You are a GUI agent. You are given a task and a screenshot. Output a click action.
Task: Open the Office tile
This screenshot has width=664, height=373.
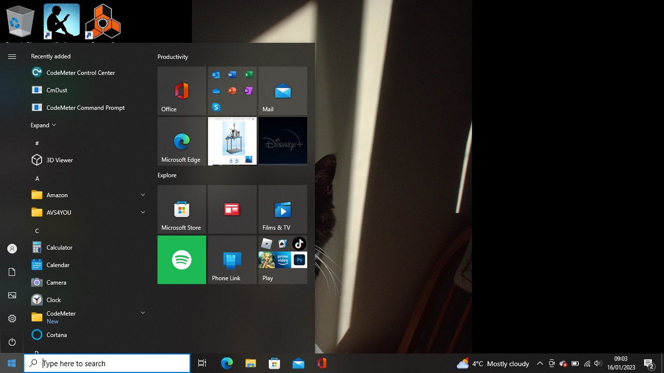coord(182,91)
